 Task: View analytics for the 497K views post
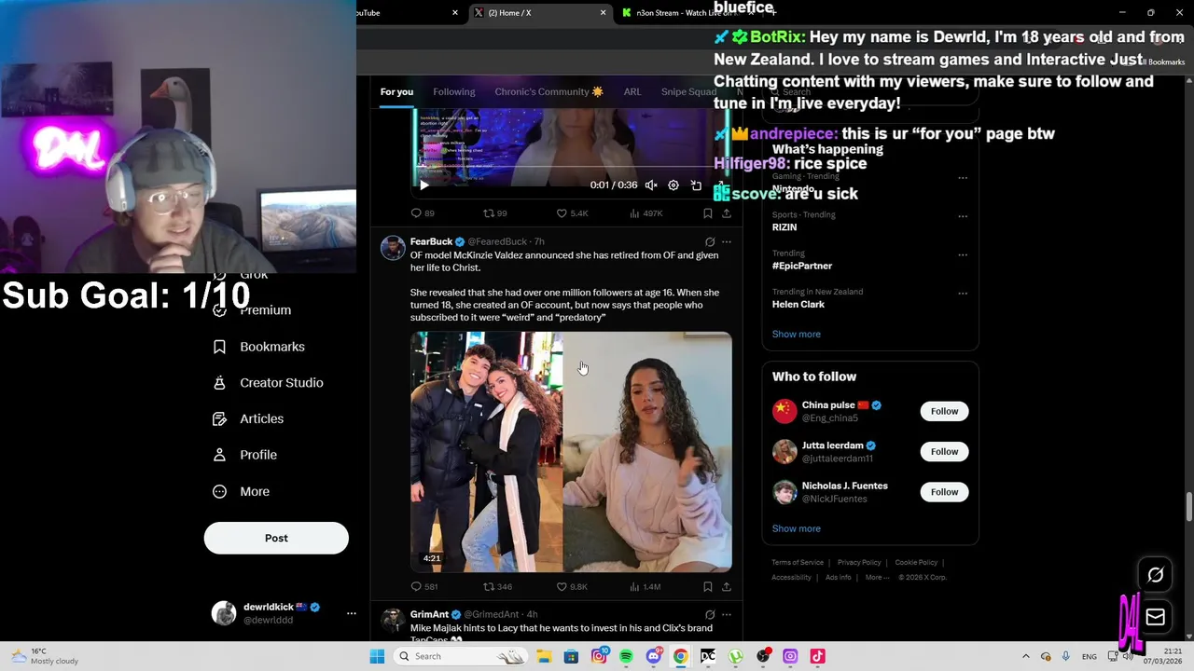pyautogui.click(x=646, y=213)
